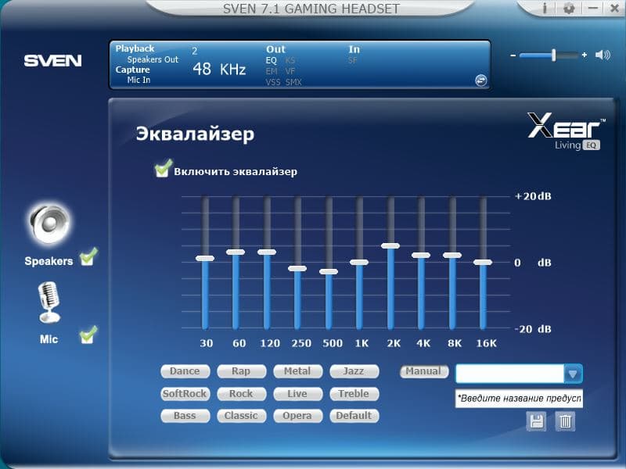Screen dimensions: 626x469
Task: Apply the Dance preset
Action: pos(185,371)
